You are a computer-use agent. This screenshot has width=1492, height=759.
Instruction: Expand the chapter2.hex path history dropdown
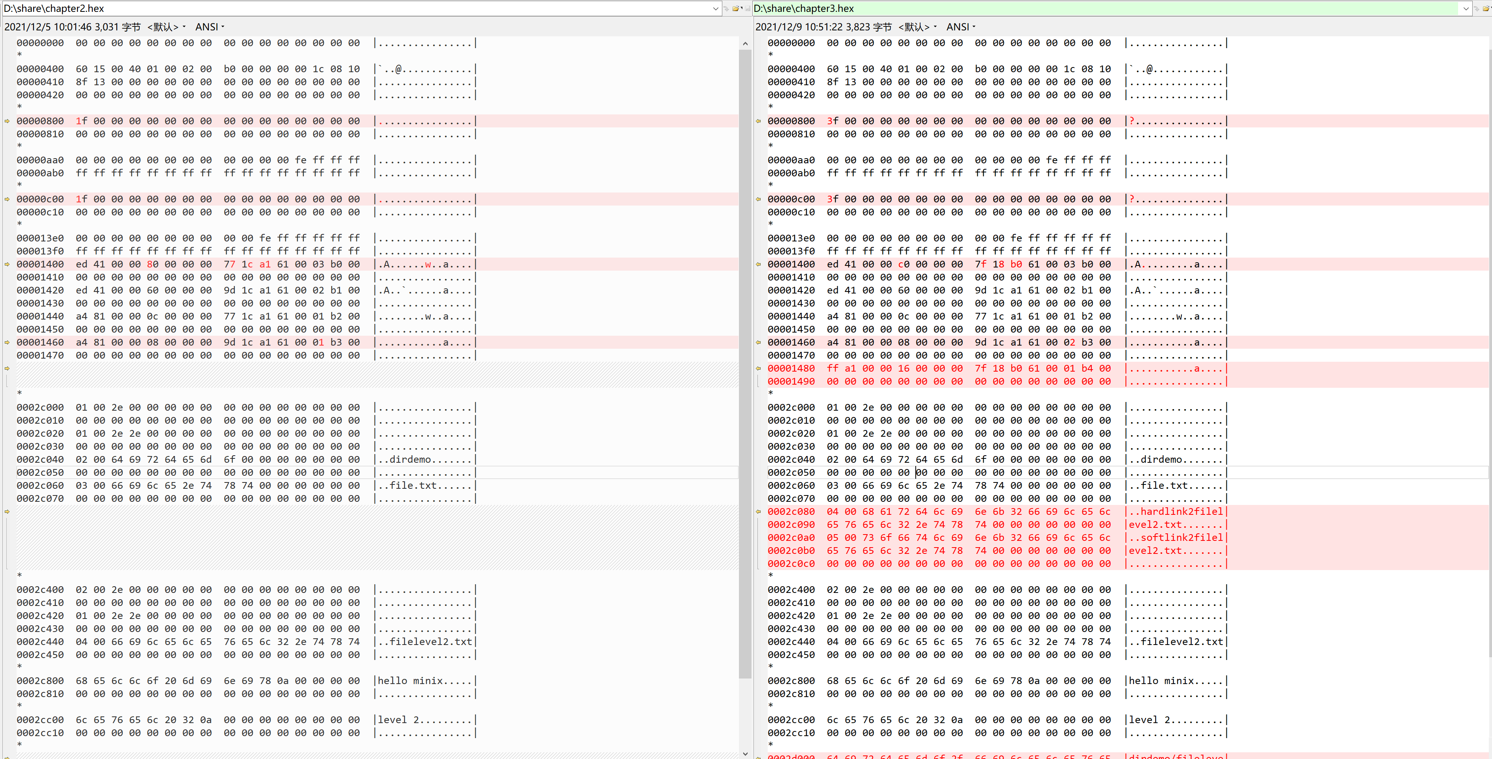716,9
